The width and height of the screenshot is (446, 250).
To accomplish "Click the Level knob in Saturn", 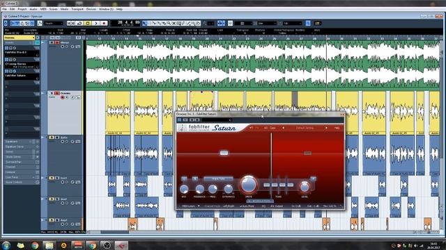I will (305, 187).
